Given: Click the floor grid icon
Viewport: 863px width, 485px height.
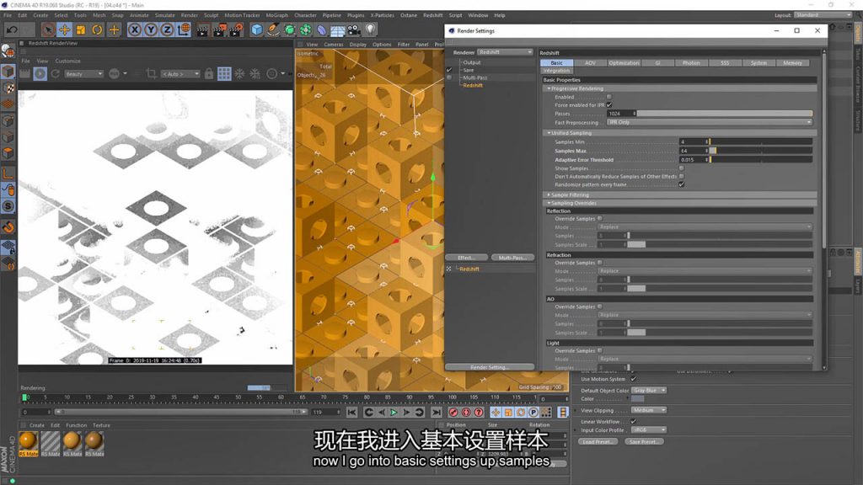Looking at the screenshot, I should point(337,29).
